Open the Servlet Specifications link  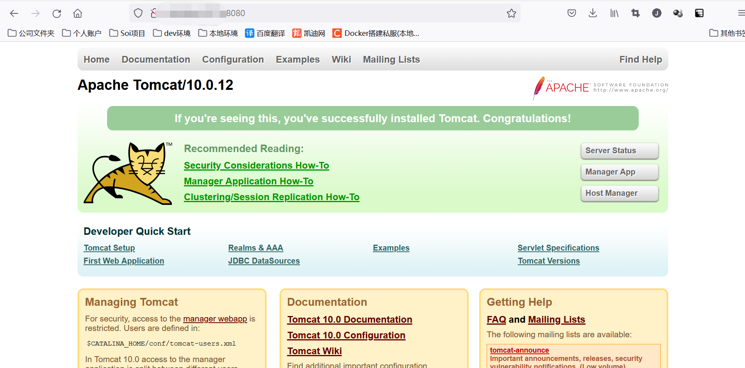(x=558, y=248)
